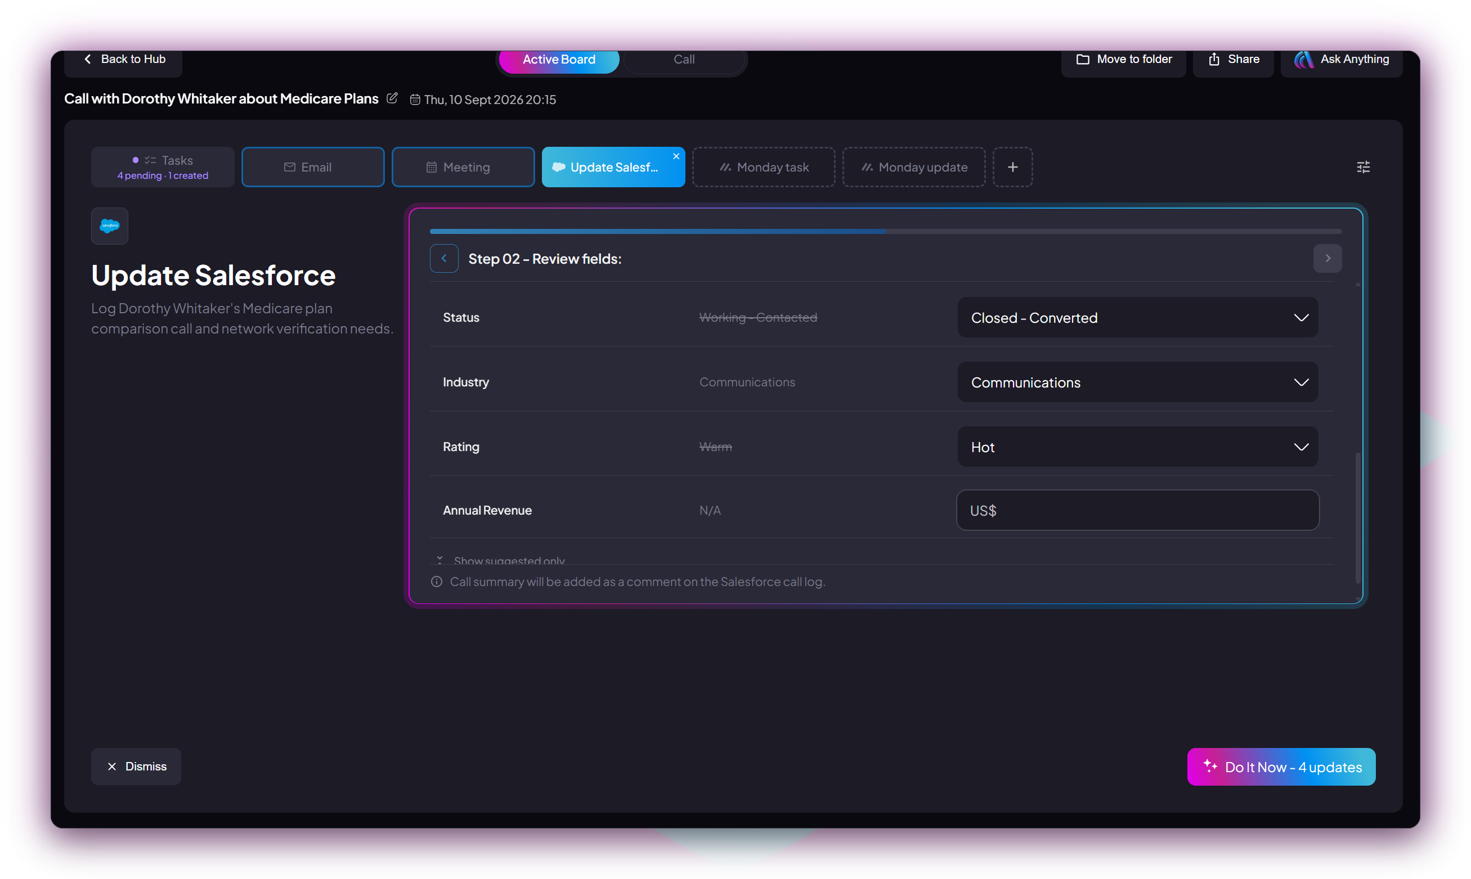Image resolution: width=1471 pixels, height=879 pixels.
Task: Click the Step 02 - Review fields heading
Action: pyautogui.click(x=545, y=259)
